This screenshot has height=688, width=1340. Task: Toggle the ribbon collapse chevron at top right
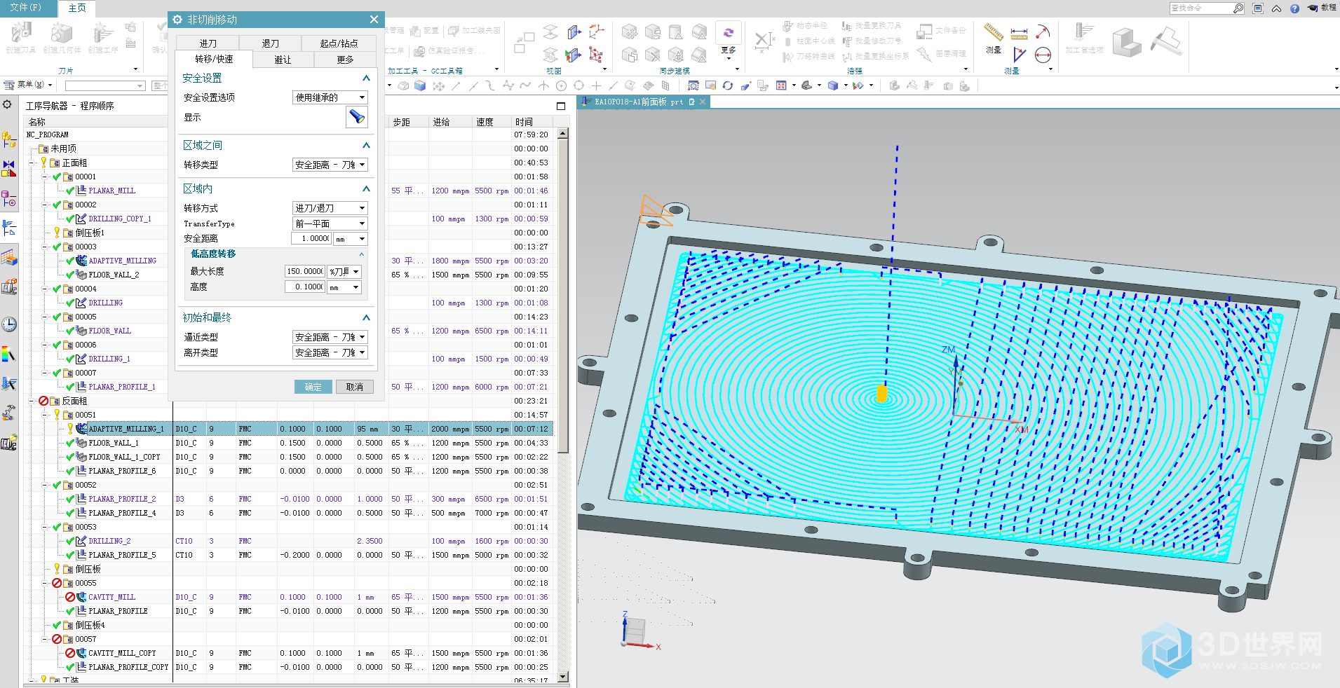tap(1276, 8)
